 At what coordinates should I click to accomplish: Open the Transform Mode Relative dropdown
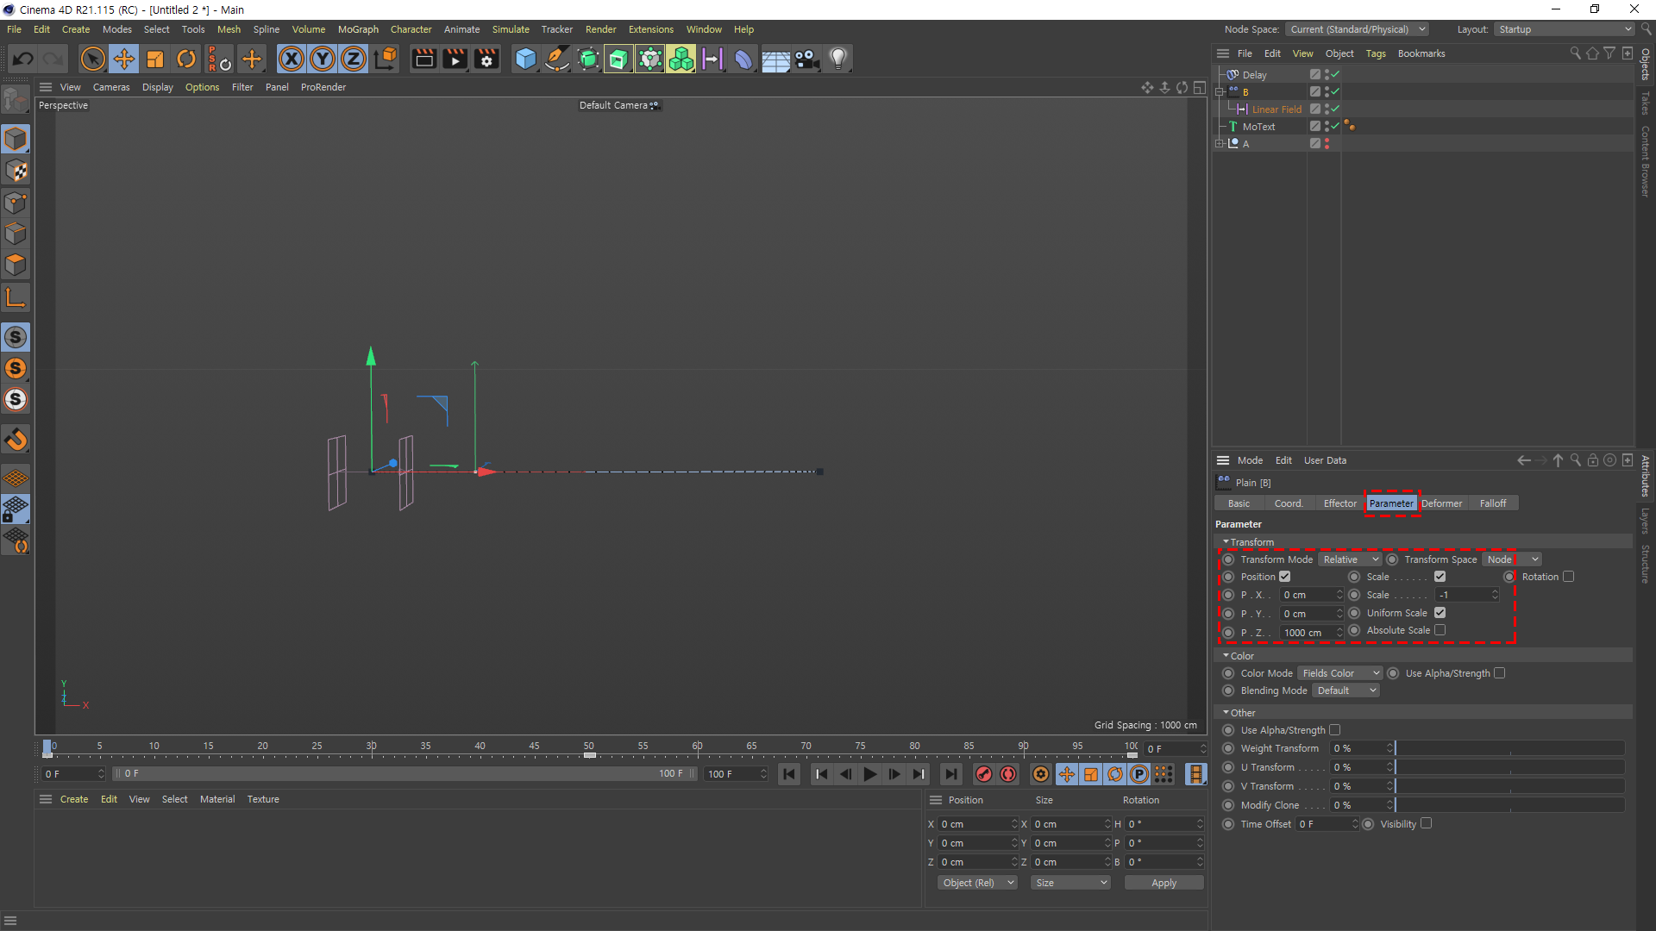click(x=1350, y=559)
